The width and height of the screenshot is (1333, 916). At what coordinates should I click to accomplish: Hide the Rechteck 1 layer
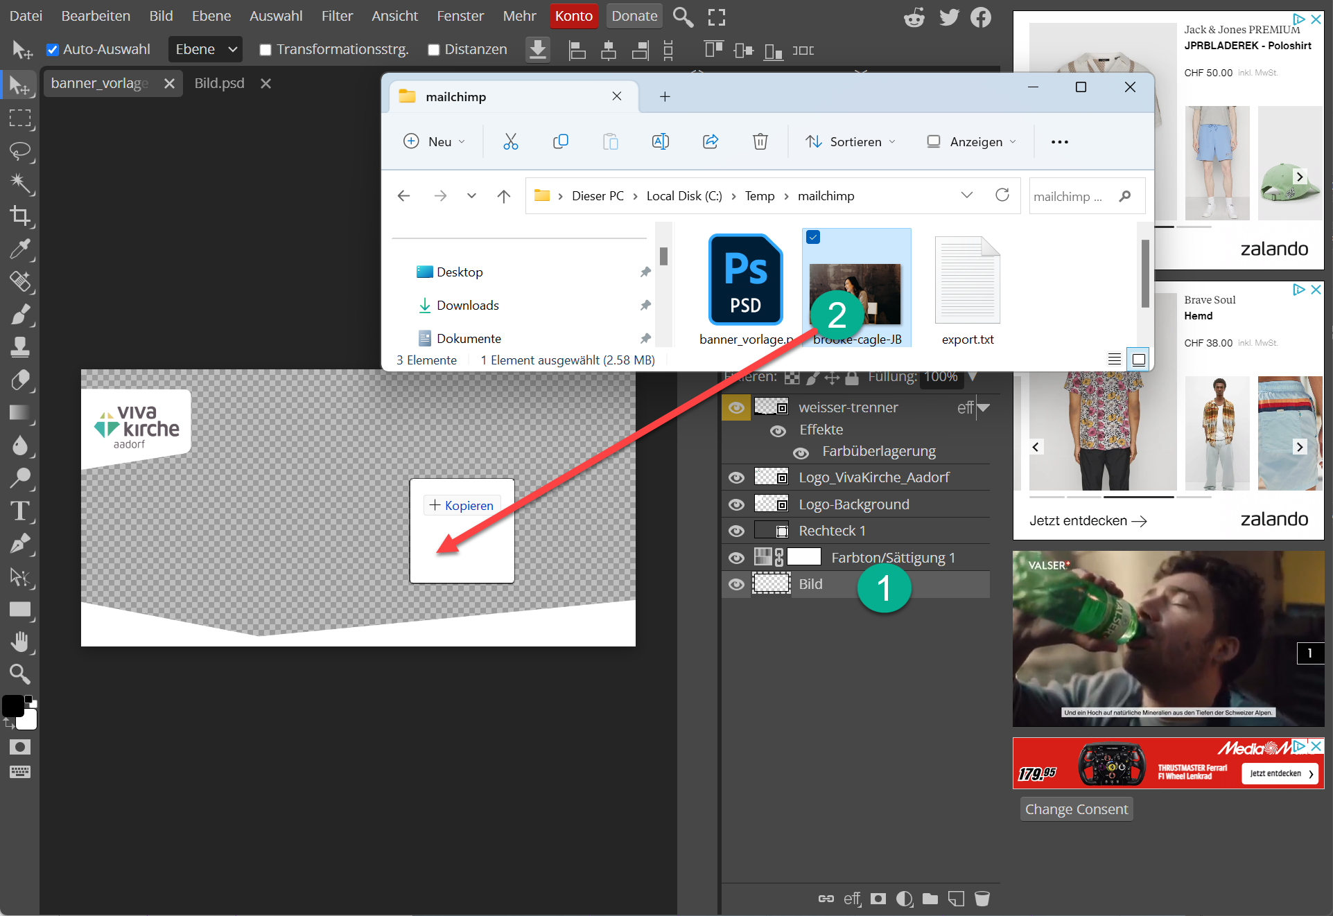click(x=736, y=531)
